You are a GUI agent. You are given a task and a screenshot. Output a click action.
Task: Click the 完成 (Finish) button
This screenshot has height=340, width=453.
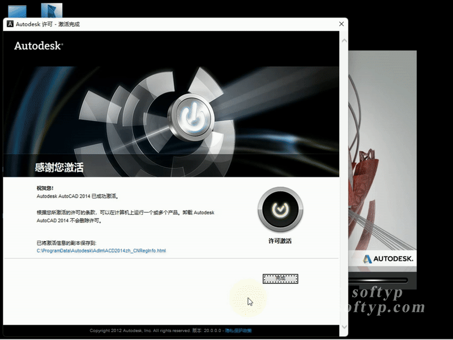[280, 279]
